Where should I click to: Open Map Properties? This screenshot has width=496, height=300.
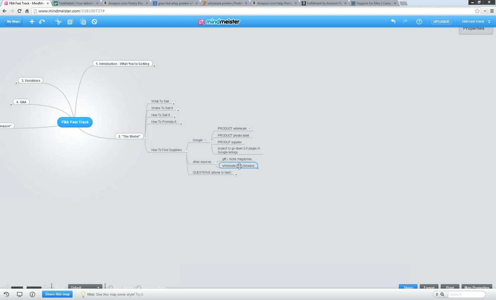pos(477,287)
